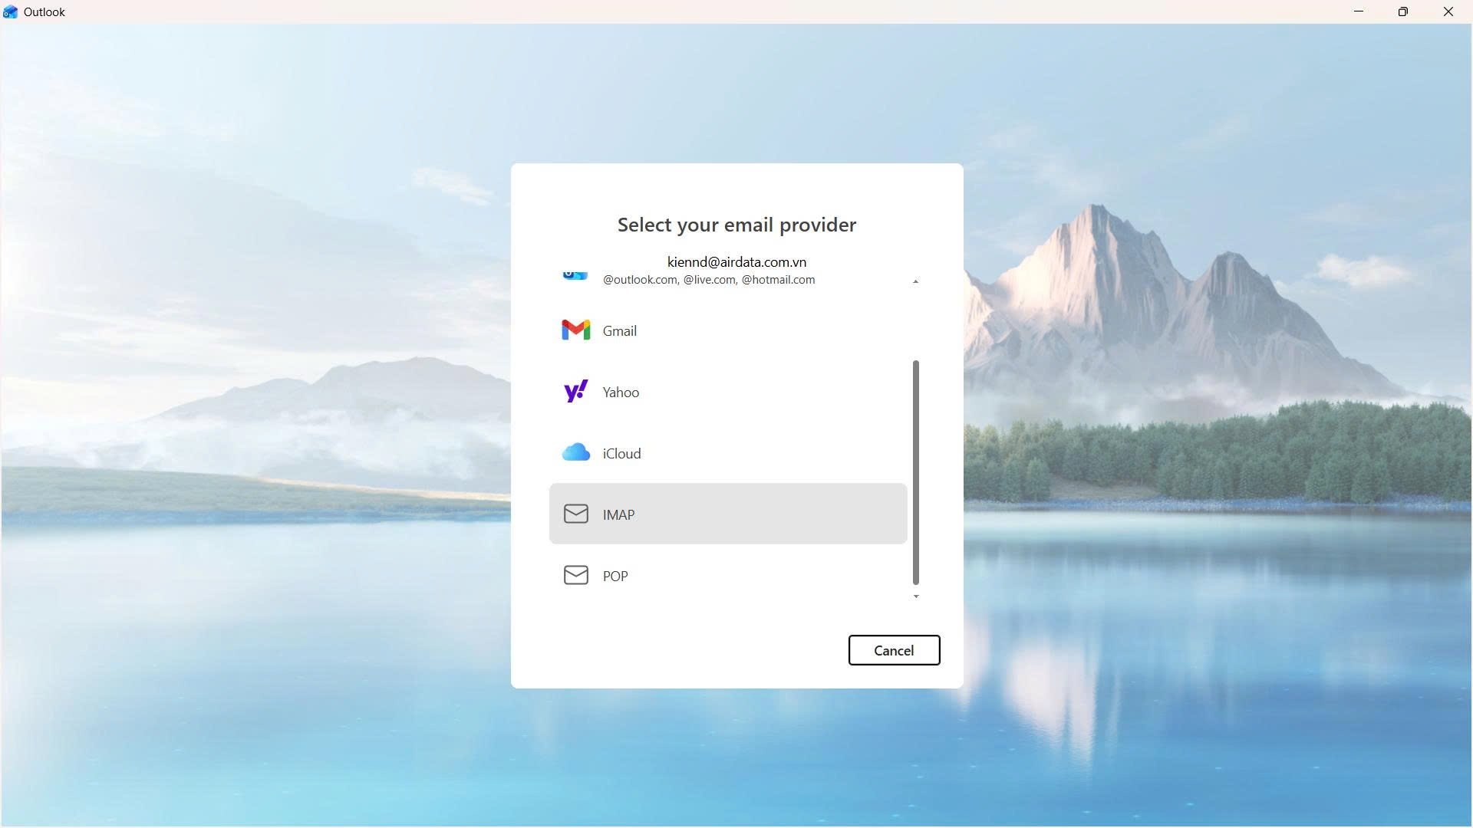The width and height of the screenshot is (1473, 828).
Task: Click the Outlook app icon in title bar
Action: (11, 12)
